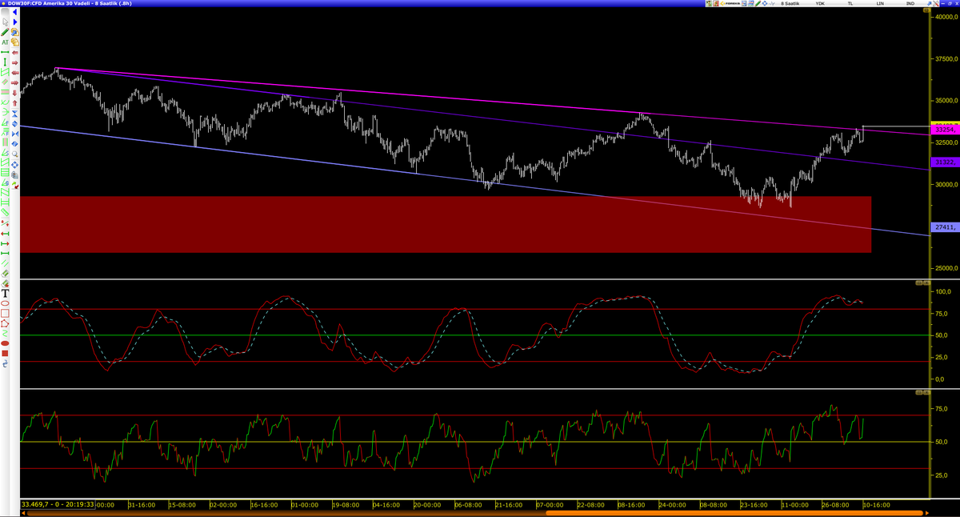Click the 31-16:00 time axis label
Image resolution: width=960 pixels, height=517 pixels.
pyautogui.click(x=142, y=505)
